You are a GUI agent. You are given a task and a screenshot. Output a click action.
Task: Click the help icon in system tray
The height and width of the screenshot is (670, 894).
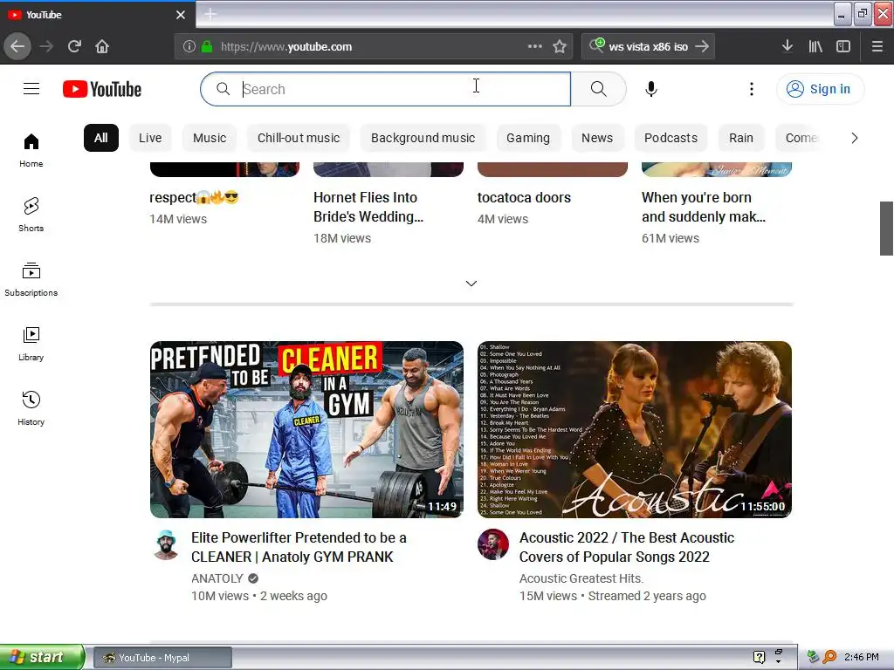click(759, 657)
